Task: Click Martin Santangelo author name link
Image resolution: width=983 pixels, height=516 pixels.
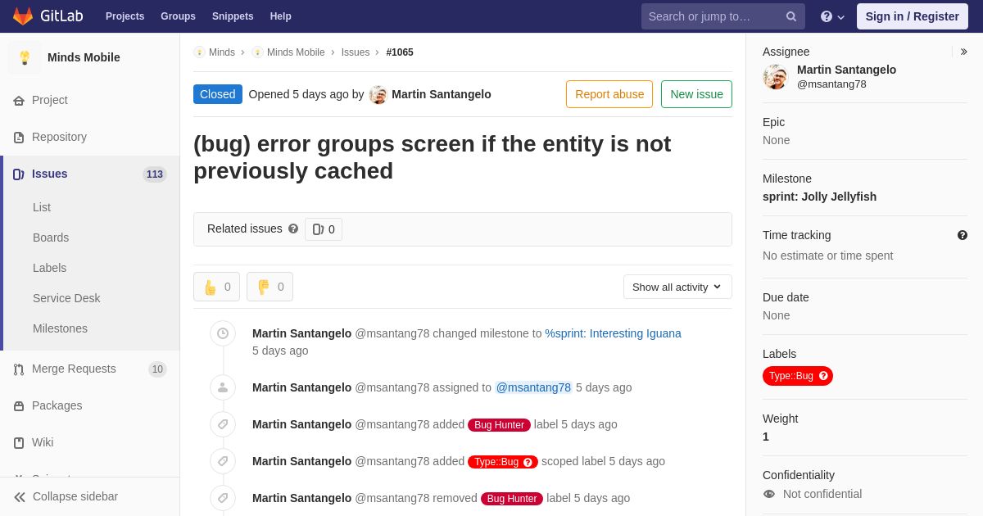Action: [x=442, y=94]
